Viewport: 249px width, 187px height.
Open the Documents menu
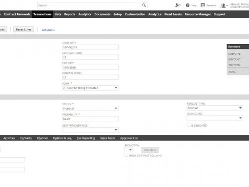point(103,14)
